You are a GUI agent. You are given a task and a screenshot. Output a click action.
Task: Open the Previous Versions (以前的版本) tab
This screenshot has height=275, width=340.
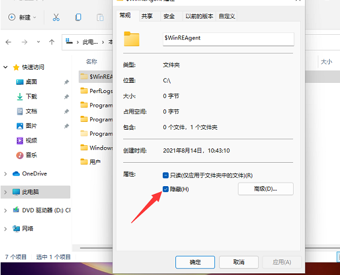[199, 16]
